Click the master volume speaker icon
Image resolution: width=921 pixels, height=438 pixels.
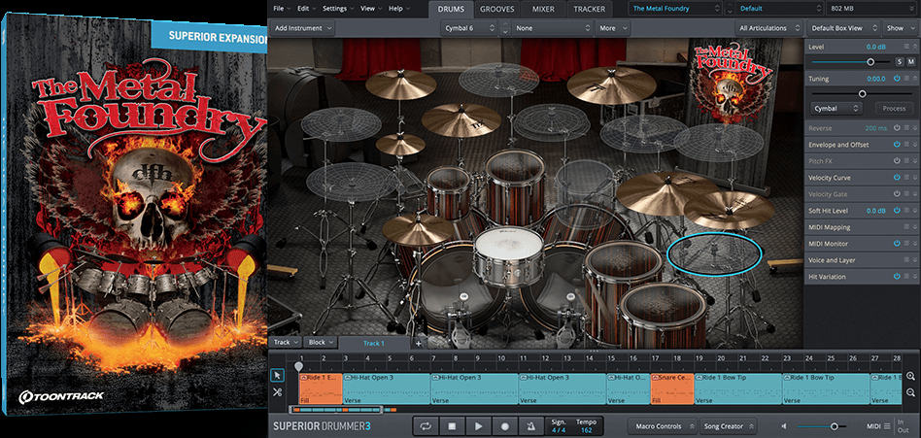pos(784,426)
